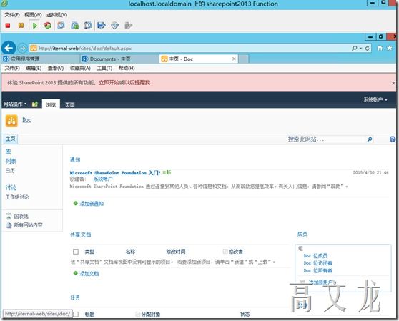Check the select-all box in shared documents

coord(76,252)
